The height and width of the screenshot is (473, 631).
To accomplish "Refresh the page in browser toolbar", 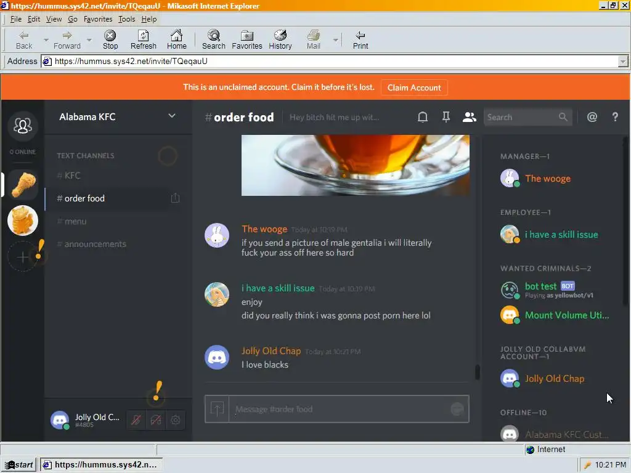I will pos(143,40).
